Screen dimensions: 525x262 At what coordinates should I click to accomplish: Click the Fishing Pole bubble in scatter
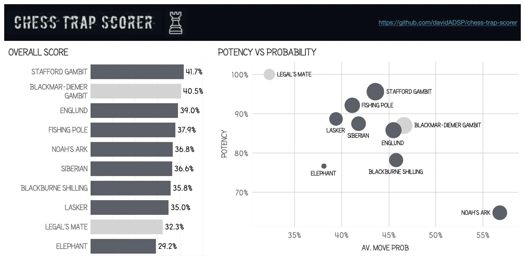[x=352, y=105]
